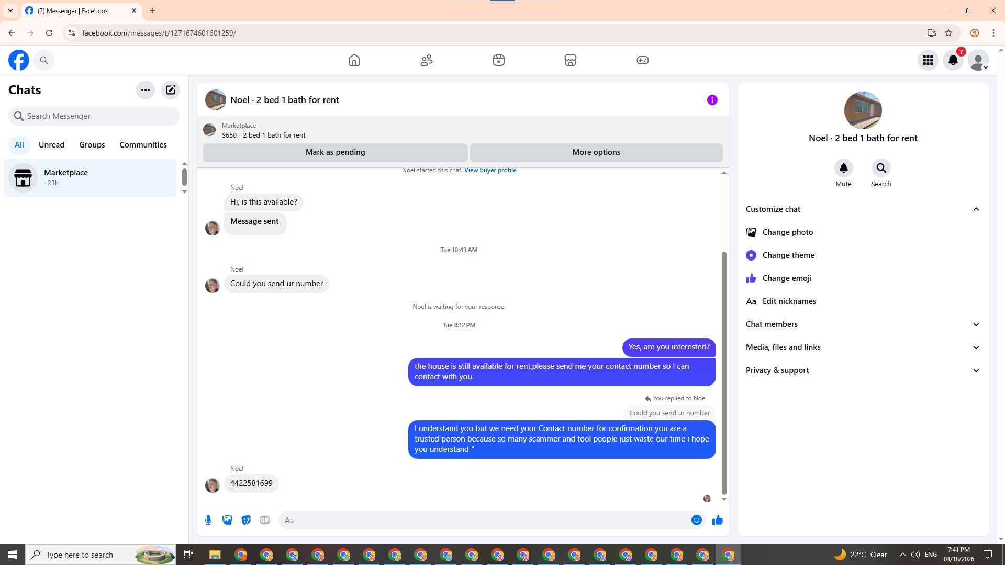Expand Media, files and links
The height and width of the screenshot is (565, 1005).
(x=976, y=347)
